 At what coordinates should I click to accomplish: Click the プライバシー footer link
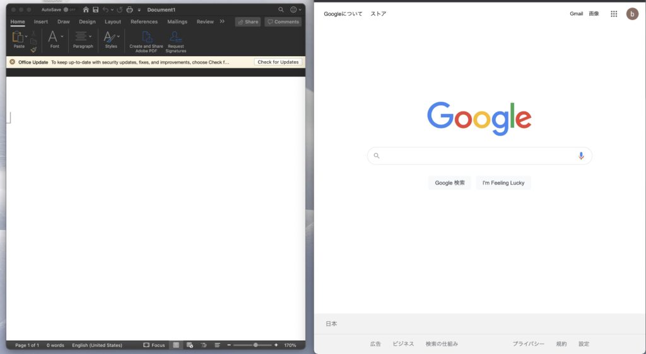click(529, 344)
